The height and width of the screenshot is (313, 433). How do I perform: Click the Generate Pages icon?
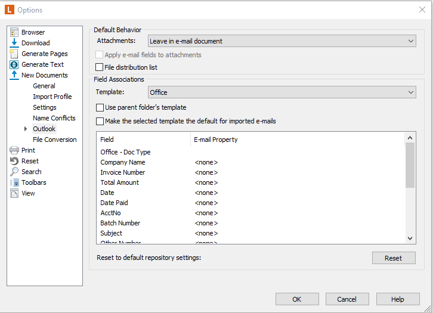tap(14, 54)
